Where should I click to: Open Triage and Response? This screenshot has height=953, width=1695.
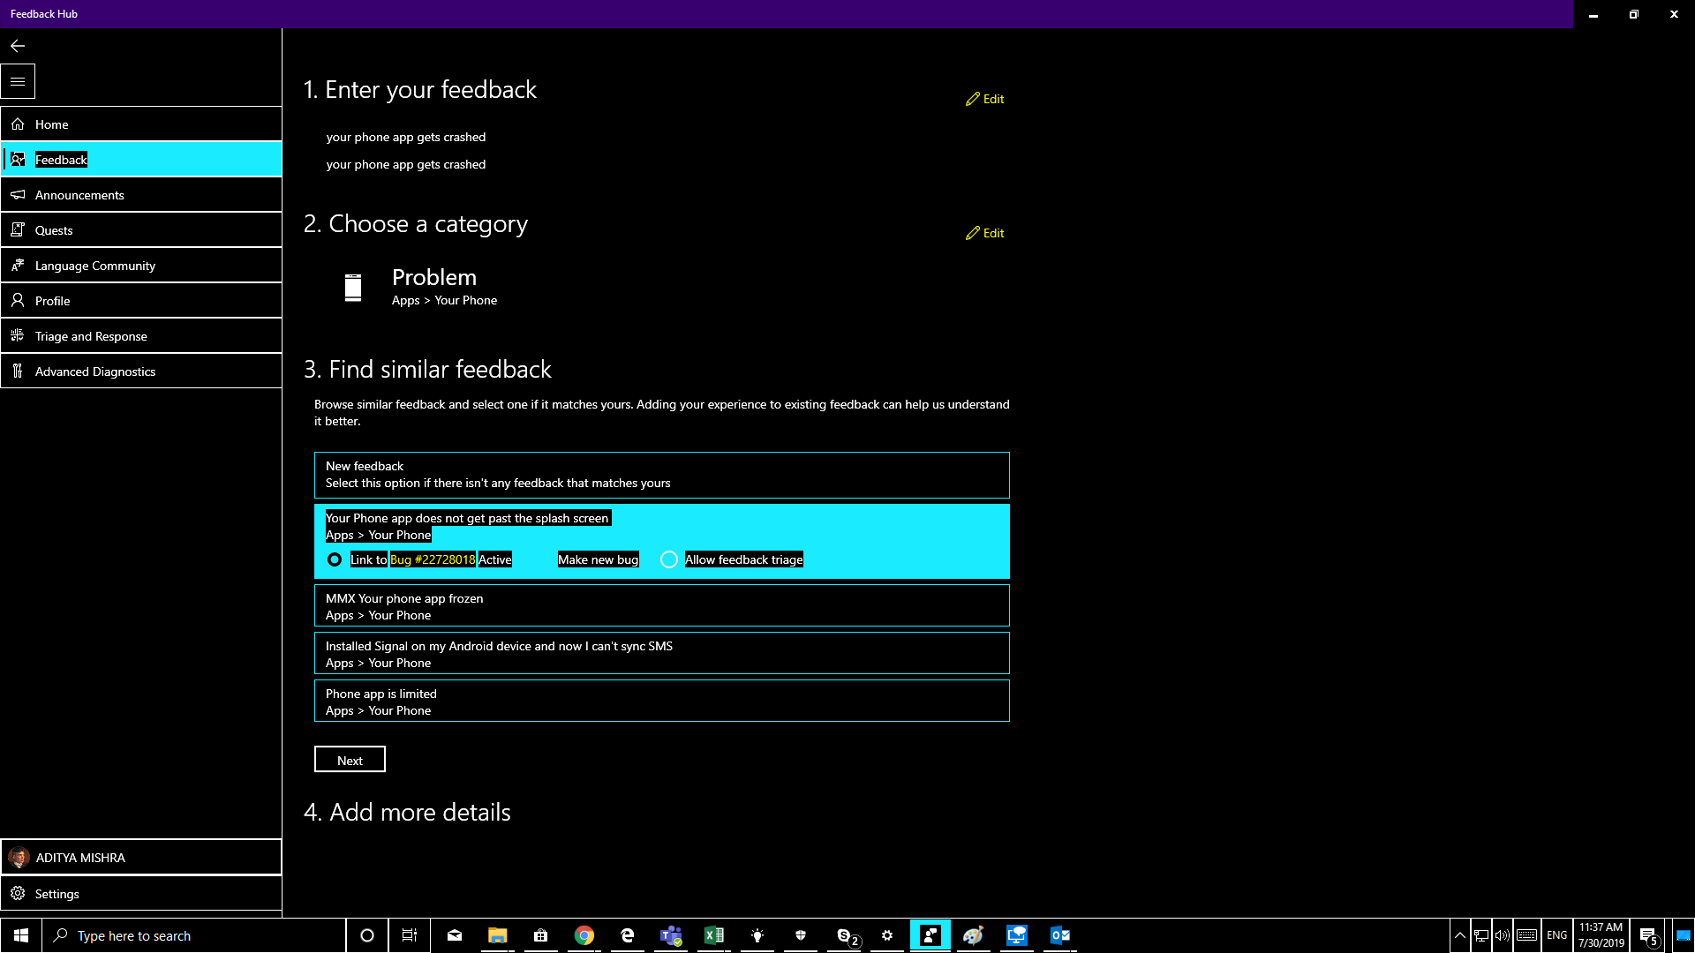pos(141,336)
